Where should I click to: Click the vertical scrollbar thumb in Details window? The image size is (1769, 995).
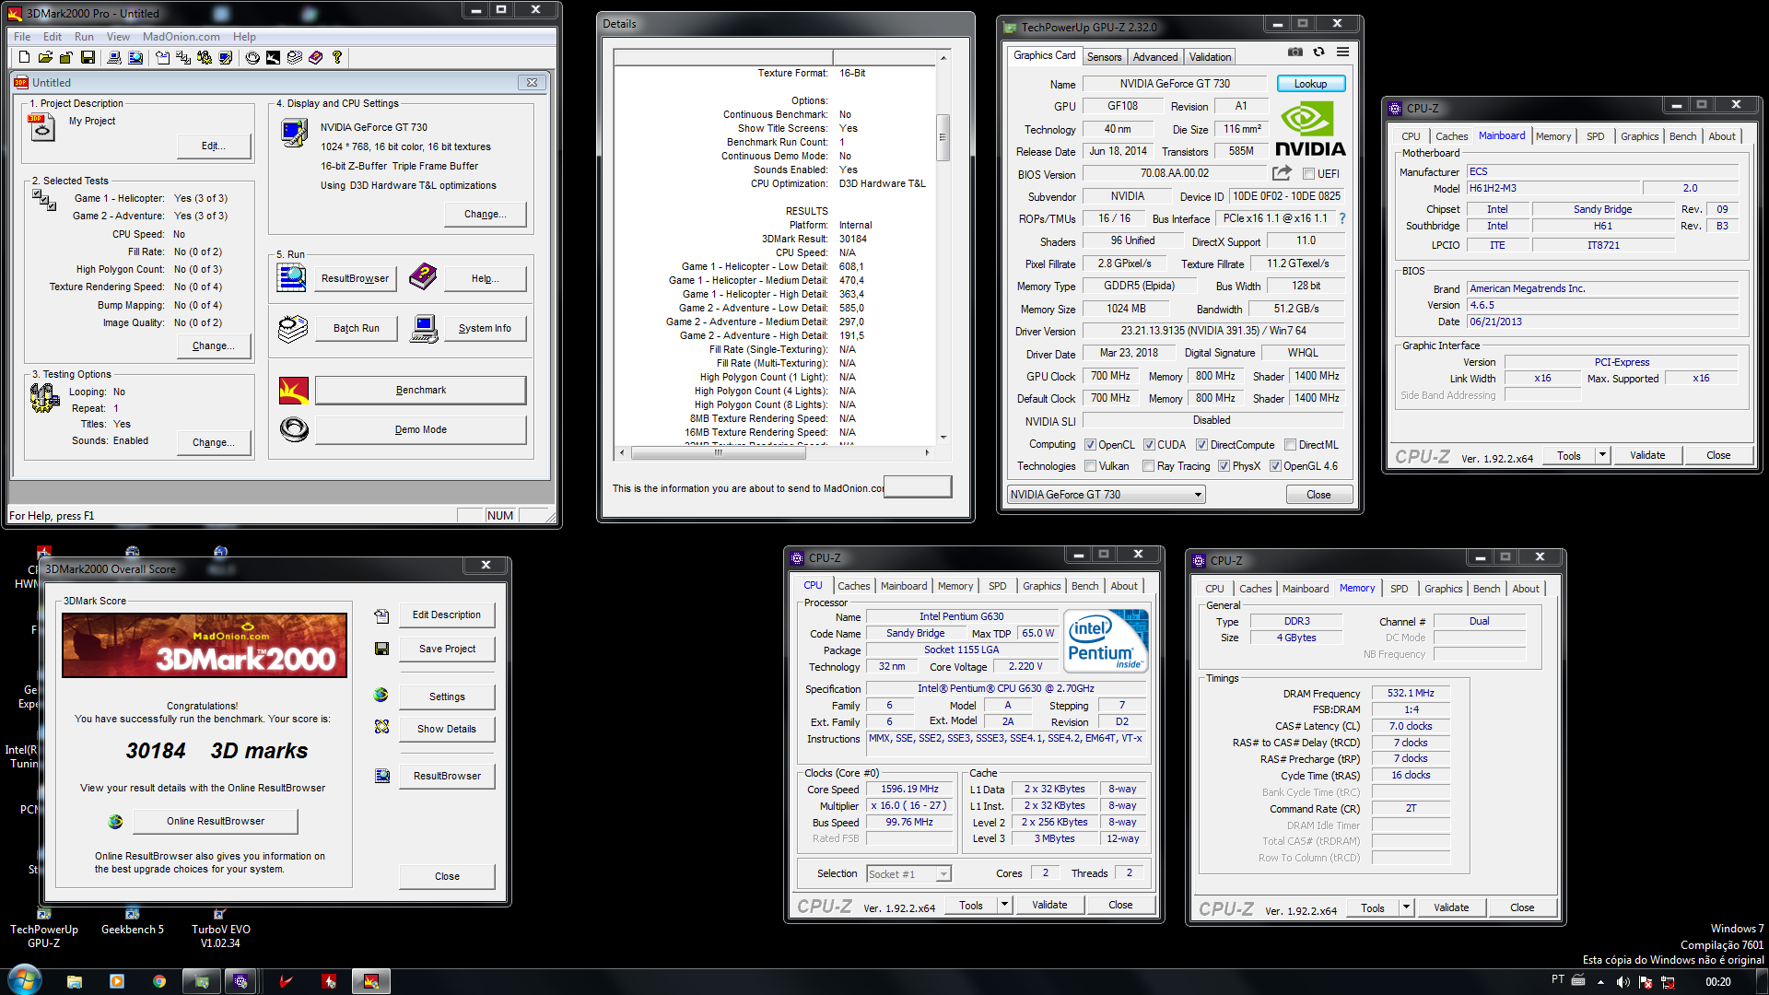942,137
